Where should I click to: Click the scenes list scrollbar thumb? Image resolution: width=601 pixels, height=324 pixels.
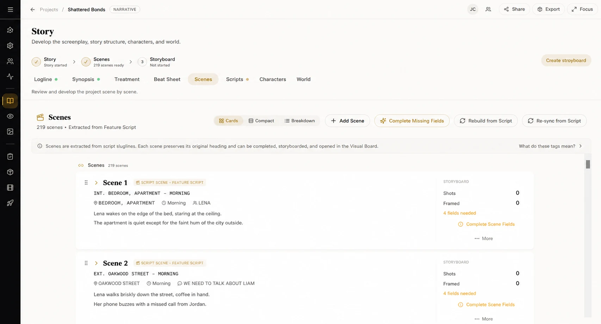click(x=588, y=164)
